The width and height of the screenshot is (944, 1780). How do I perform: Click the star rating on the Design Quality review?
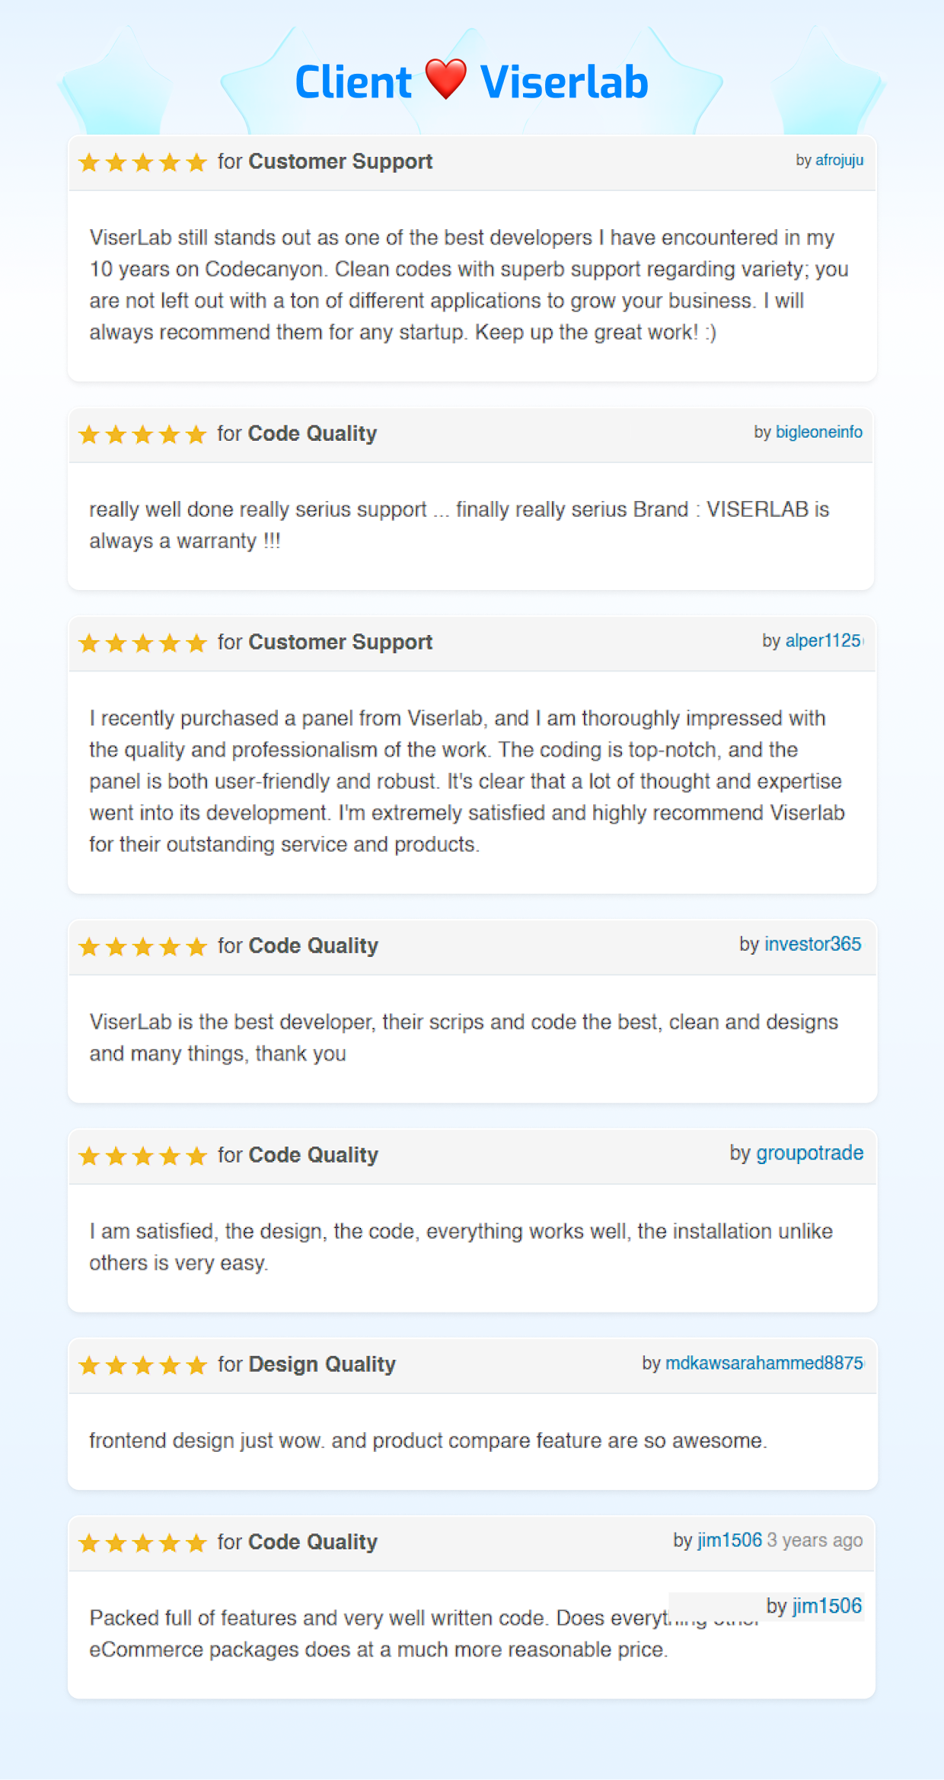(142, 1365)
